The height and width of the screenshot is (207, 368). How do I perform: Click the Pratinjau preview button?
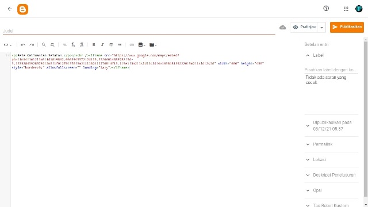[x=304, y=27]
